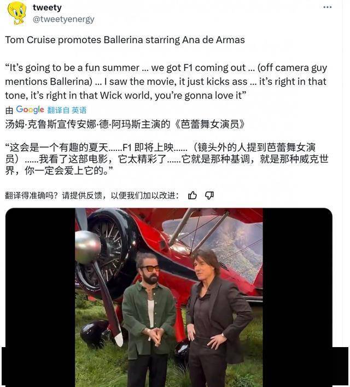Click the 翻译自 translation source link
350x387 pixels.
(x=59, y=110)
